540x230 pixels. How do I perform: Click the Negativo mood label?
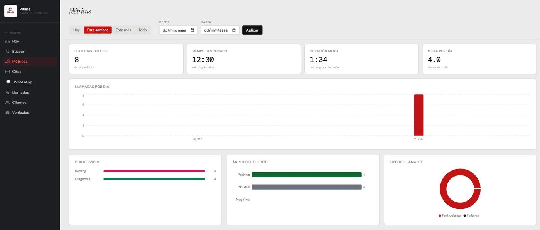[x=243, y=199]
